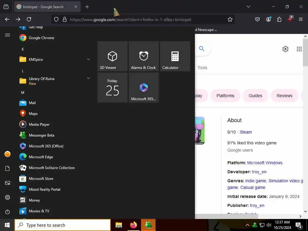308x231 pixels.
Task: Close the kinitopet browser tab
Action: pyautogui.click(x=76, y=7)
